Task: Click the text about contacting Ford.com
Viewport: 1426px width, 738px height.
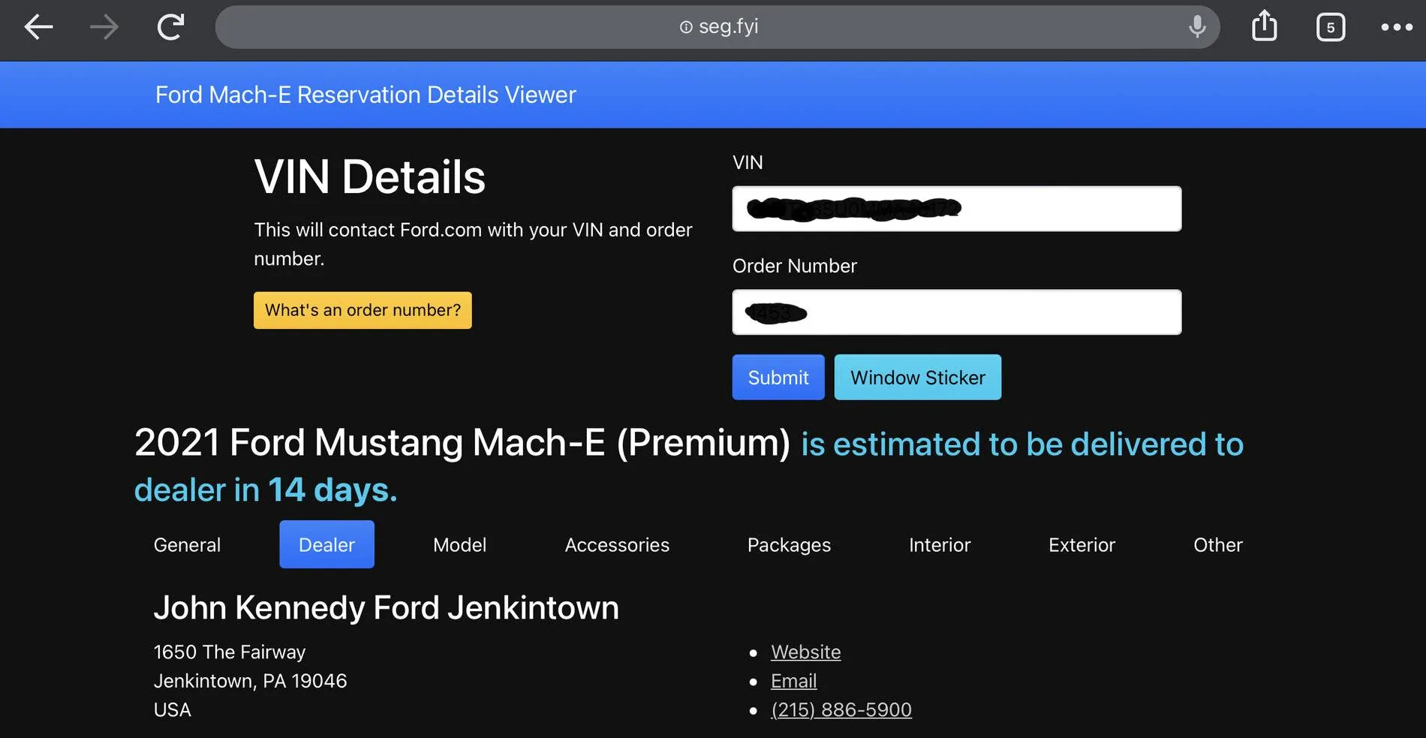Action: [473, 244]
